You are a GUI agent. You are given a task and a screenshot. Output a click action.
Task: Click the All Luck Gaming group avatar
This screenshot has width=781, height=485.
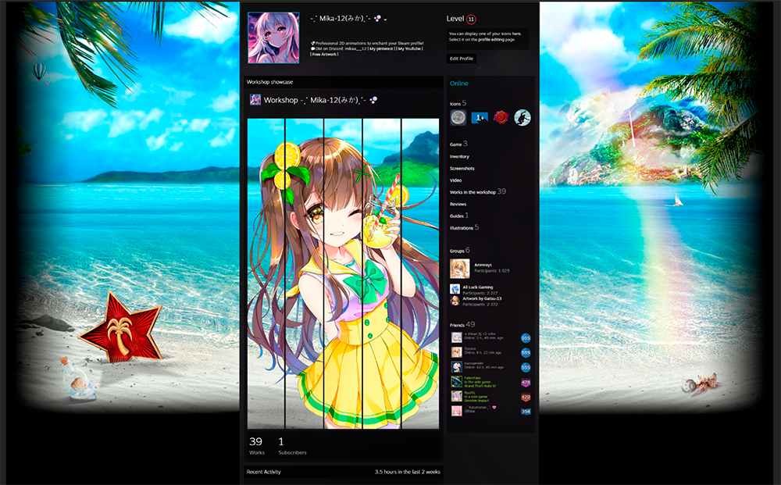[455, 289]
